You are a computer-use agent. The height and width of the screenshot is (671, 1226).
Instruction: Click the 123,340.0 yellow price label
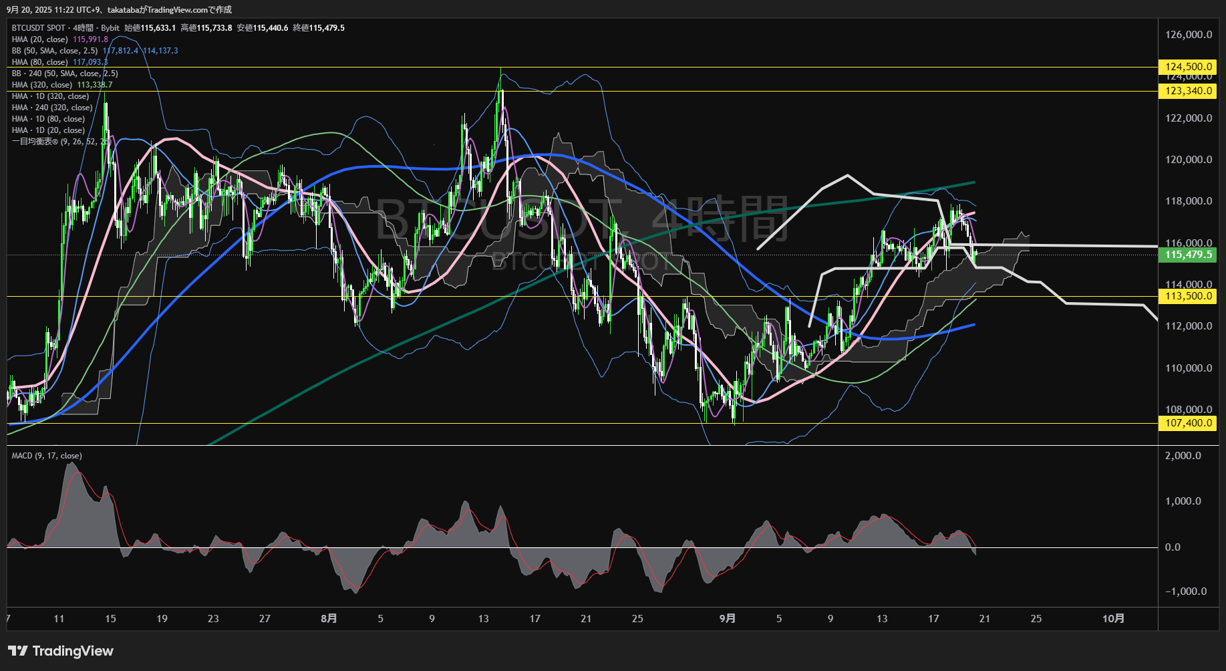click(x=1188, y=91)
